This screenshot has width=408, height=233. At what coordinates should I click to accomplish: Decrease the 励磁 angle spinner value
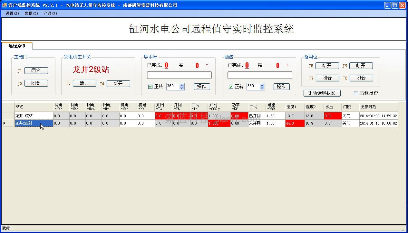tap(262, 88)
